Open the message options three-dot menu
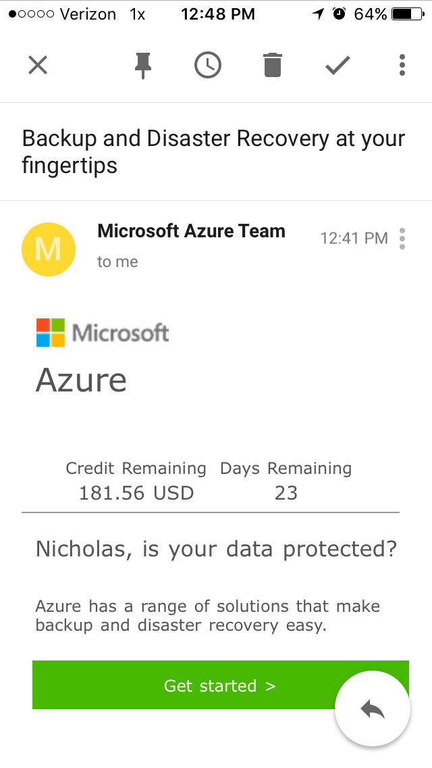This screenshot has width=432, height=768. point(402,239)
